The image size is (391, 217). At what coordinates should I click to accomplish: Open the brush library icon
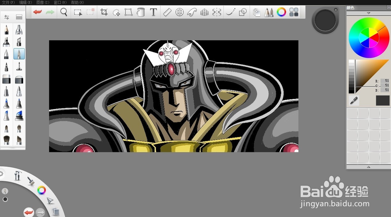click(x=19, y=17)
